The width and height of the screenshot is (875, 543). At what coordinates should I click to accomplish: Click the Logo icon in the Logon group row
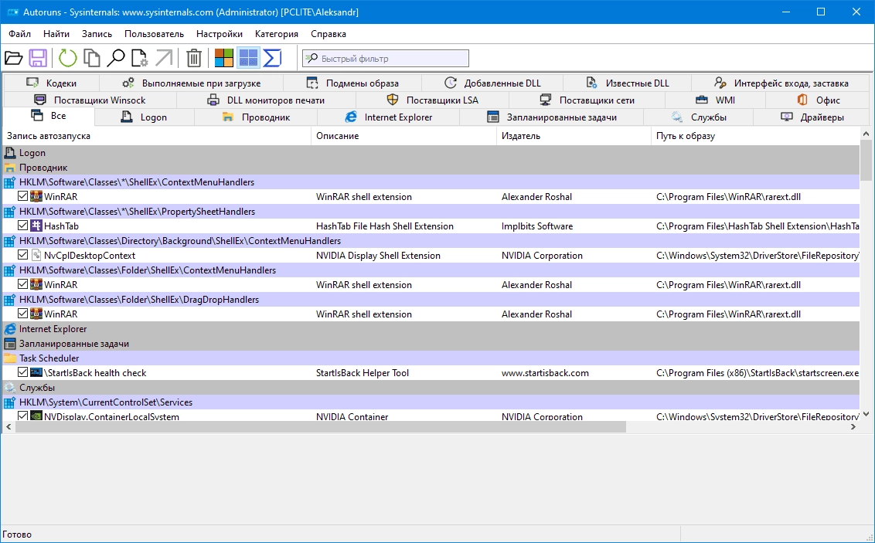pos(9,153)
